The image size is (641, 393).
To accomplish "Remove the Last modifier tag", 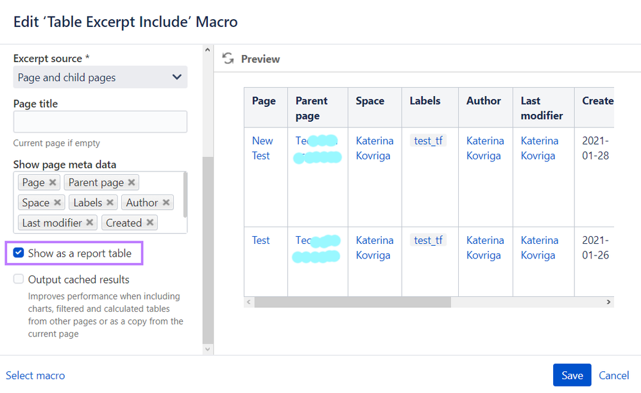I will click(90, 223).
